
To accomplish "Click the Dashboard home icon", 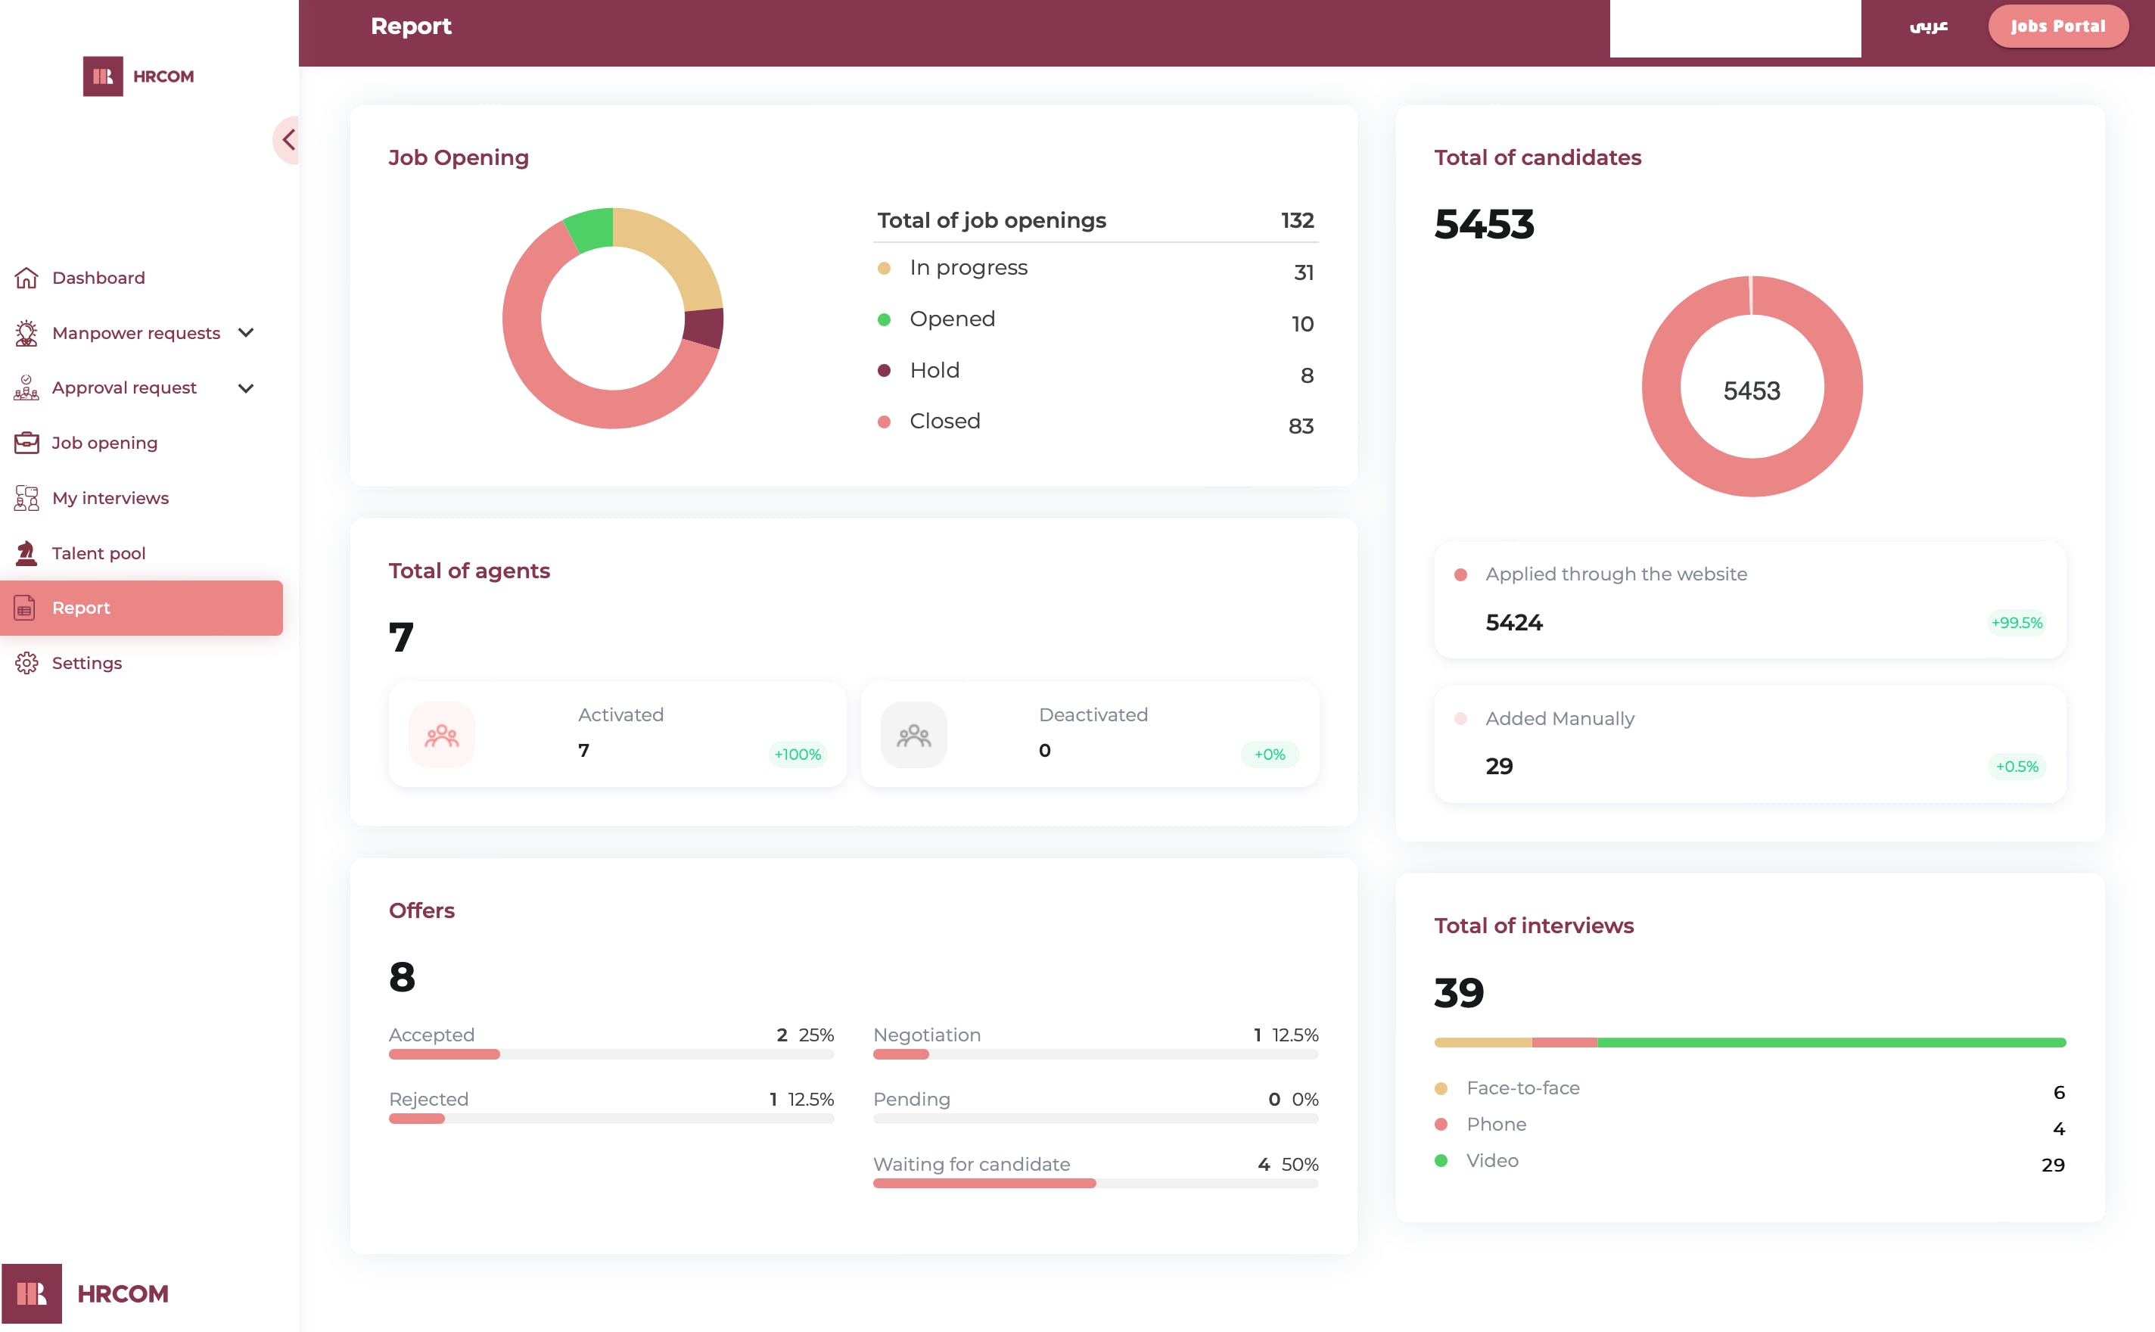I will [x=26, y=279].
